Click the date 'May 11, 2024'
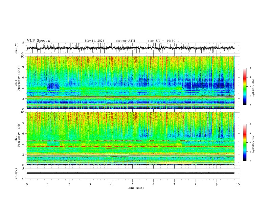The height and width of the screenshot is (207, 268). click(x=94, y=41)
